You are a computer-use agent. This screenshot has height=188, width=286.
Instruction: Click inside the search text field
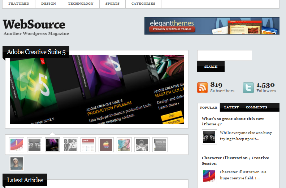[x=225, y=55]
